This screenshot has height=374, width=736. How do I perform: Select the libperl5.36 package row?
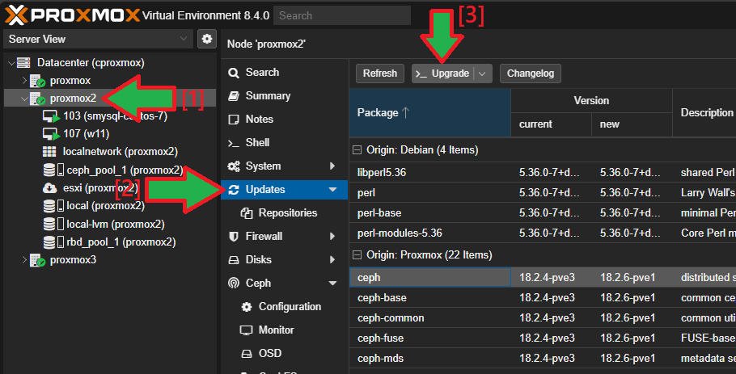tap(543, 173)
